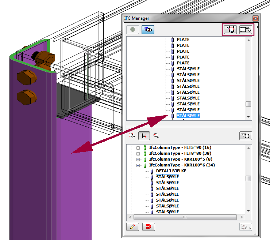Click the red undo arrow button
Screen dimensions: 270x240
pyautogui.click(x=148, y=227)
